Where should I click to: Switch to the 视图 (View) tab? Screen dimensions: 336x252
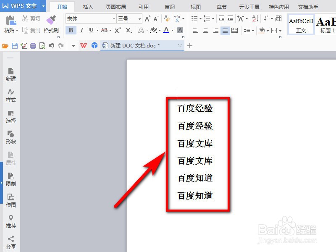196,7
